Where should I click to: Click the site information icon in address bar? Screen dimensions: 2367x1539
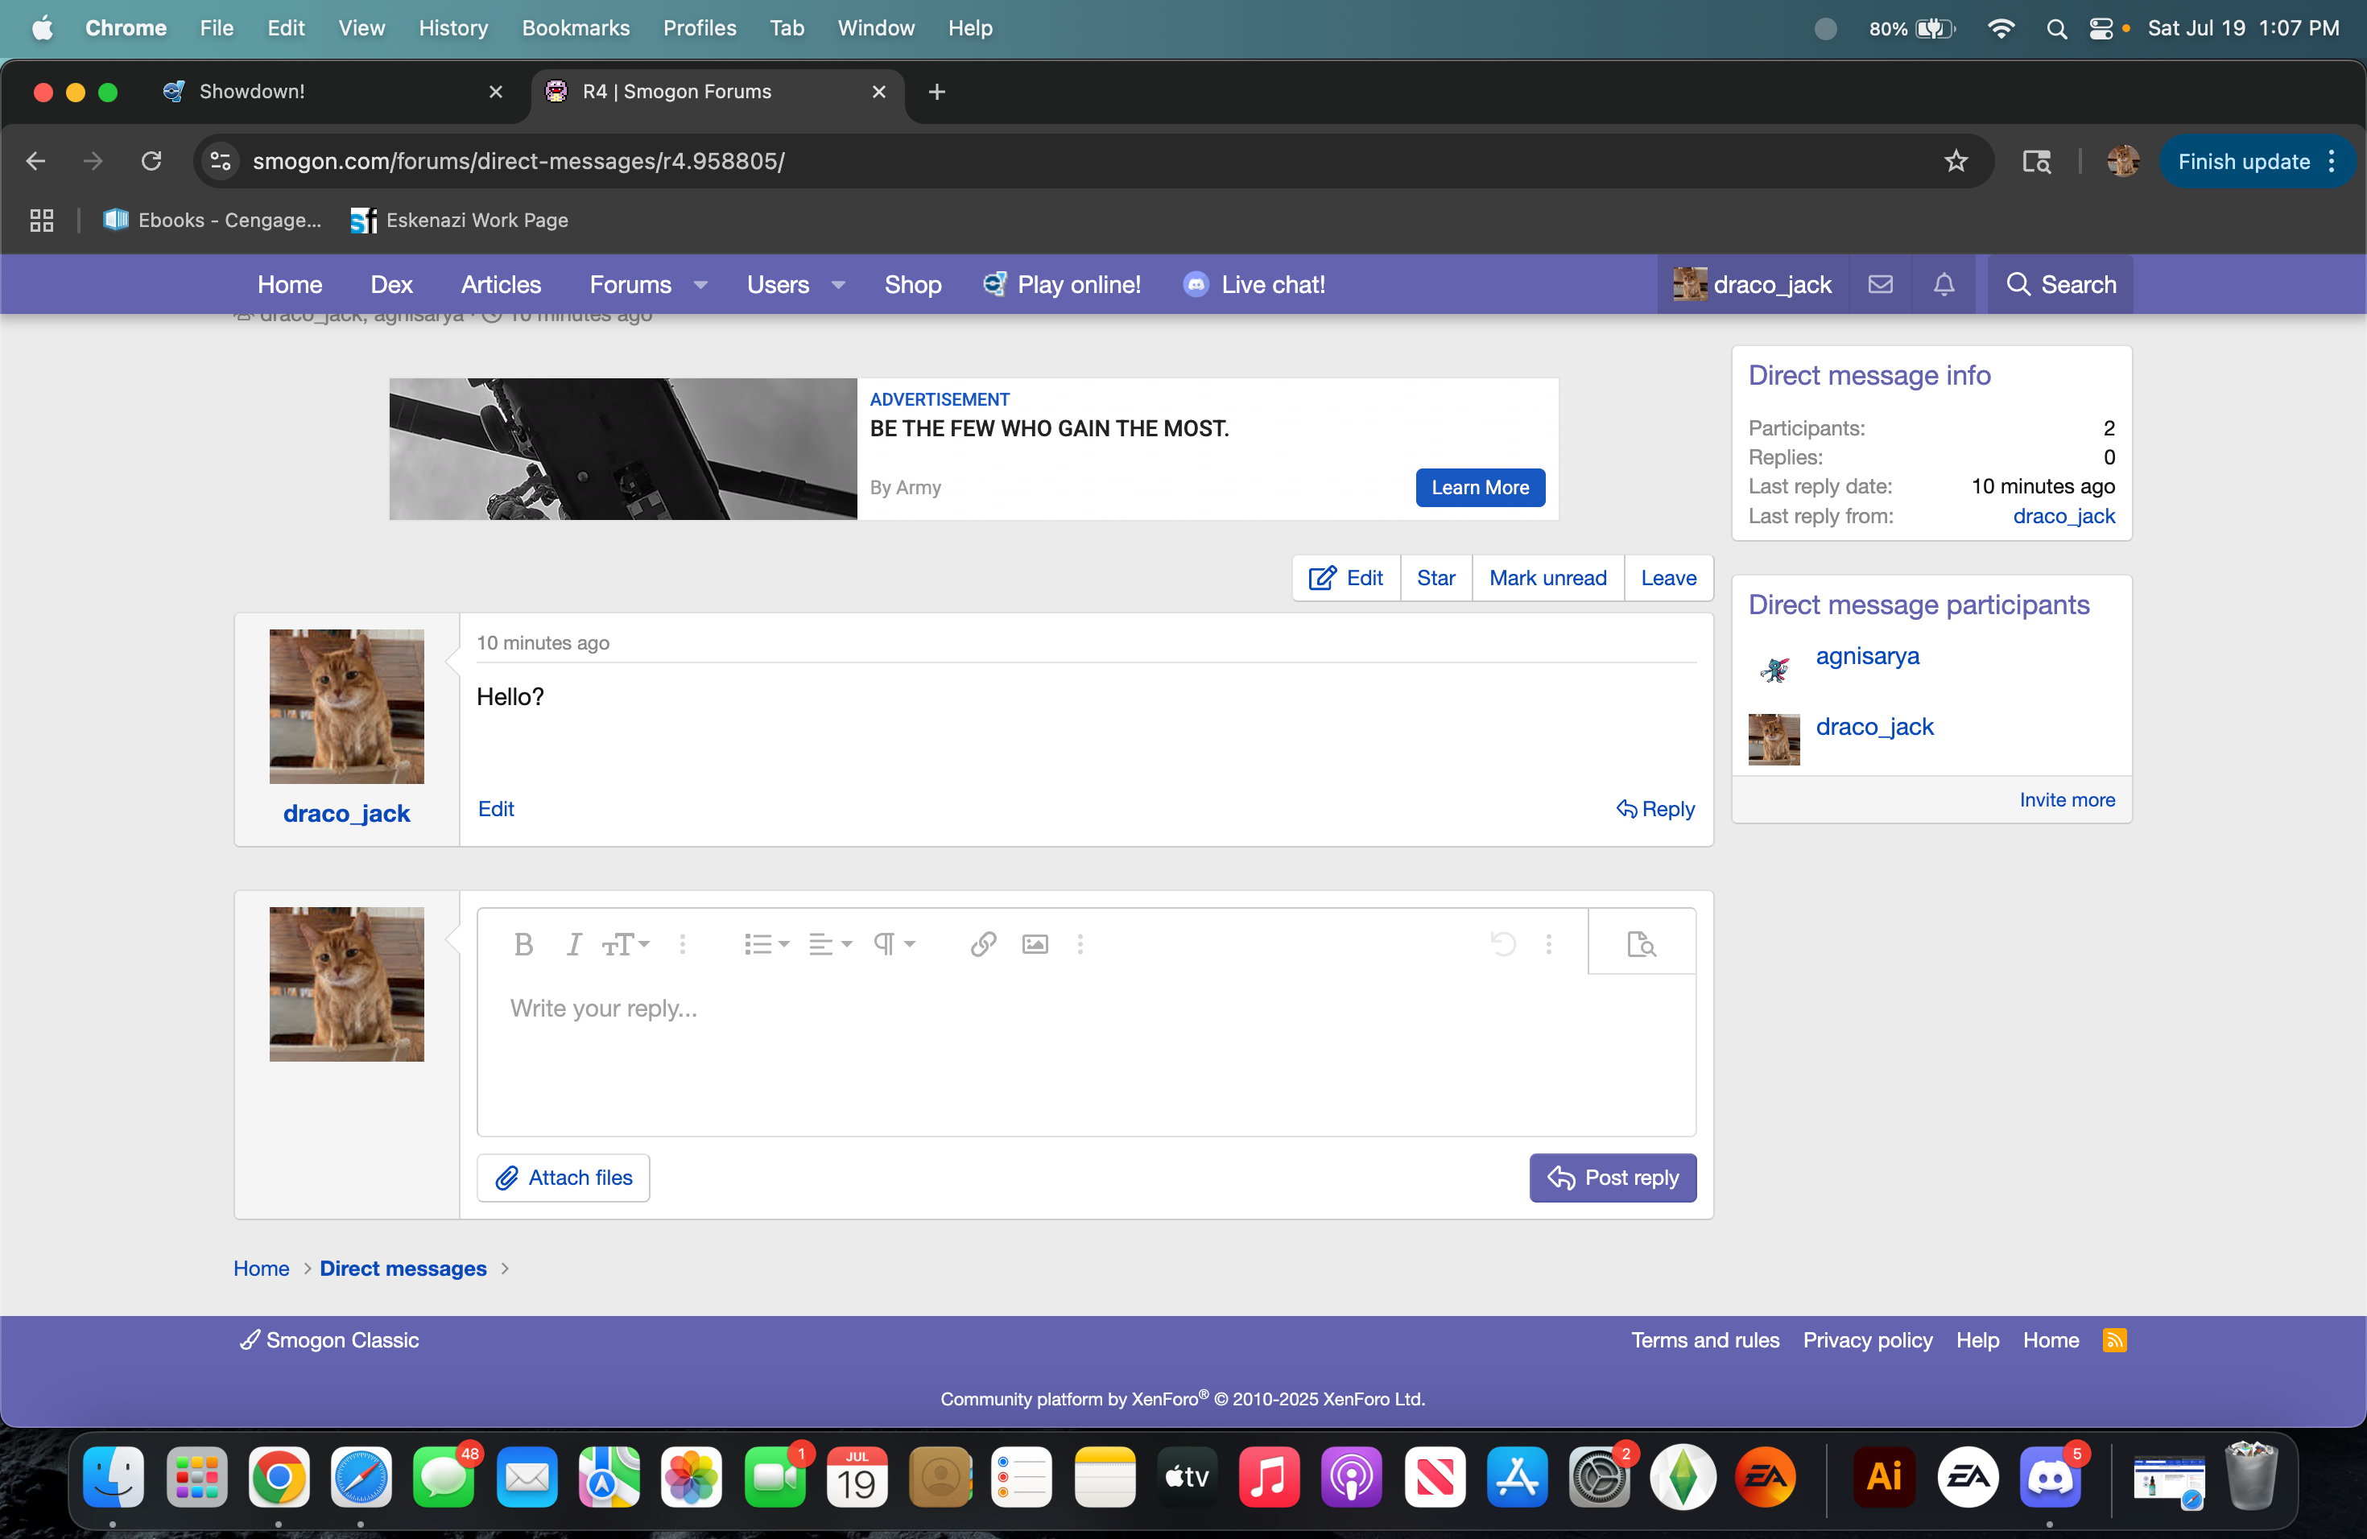[x=221, y=160]
